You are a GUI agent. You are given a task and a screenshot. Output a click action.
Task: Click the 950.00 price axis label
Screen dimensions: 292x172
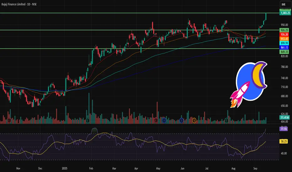coord(284,25)
